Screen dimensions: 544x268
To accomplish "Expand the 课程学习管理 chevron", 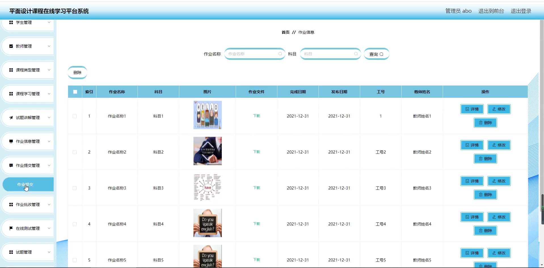I will 49,94.
